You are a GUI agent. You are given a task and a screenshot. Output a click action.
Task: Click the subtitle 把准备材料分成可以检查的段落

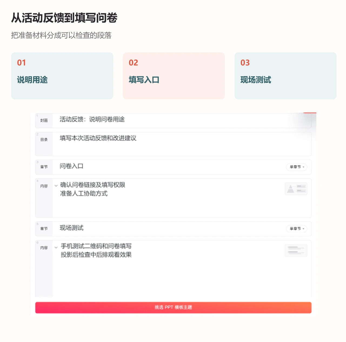click(61, 36)
